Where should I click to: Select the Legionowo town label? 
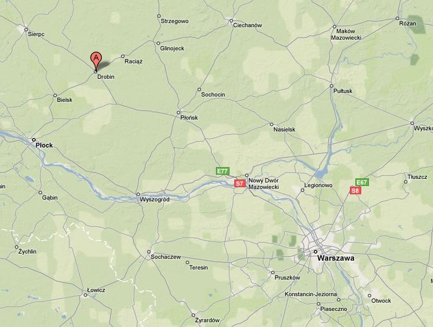(x=319, y=185)
